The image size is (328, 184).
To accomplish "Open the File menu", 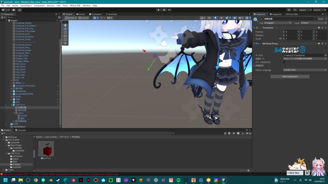I will tap(3, 6).
